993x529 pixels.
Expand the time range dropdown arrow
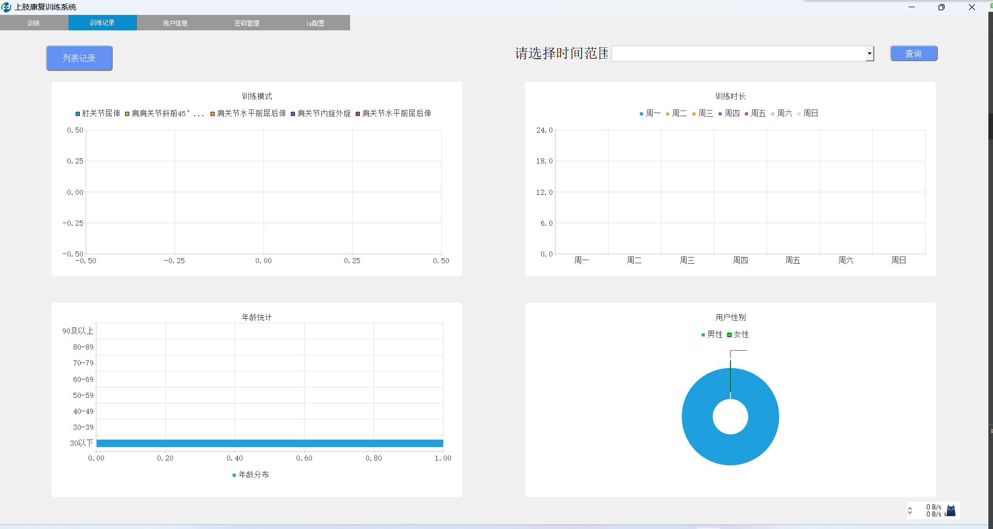pyautogui.click(x=869, y=53)
